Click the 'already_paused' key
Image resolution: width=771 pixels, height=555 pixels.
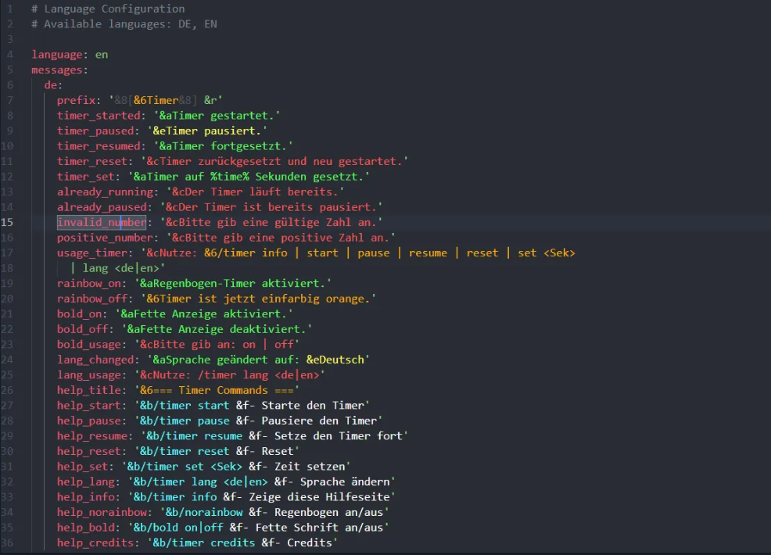(x=102, y=207)
